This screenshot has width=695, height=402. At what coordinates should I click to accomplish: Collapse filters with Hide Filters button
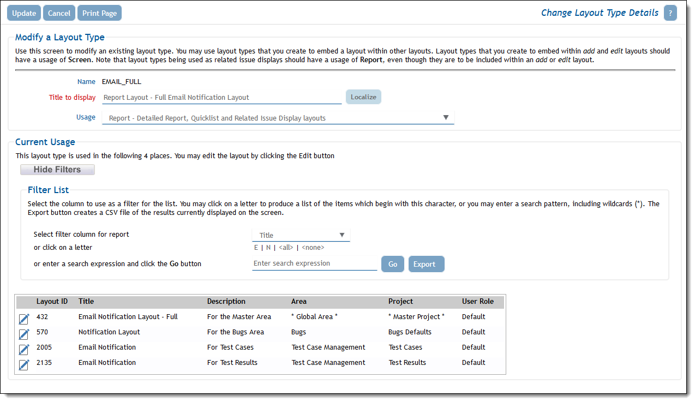[x=57, y=170]
